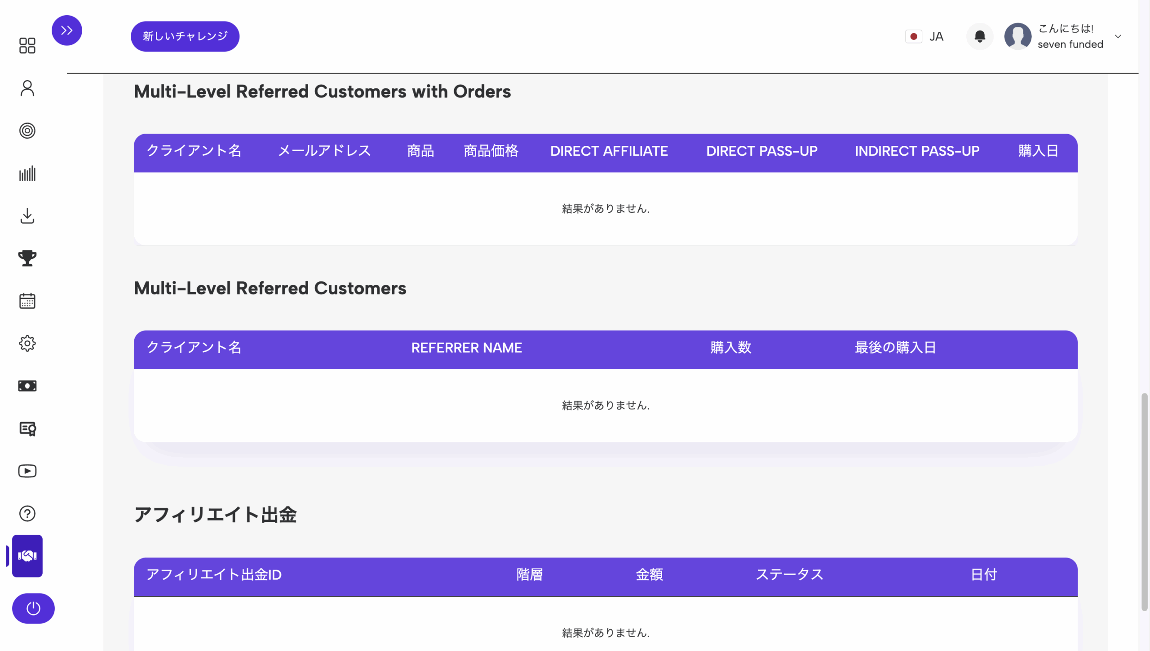Click the help question mark icon
The width and height of the screenshot is (1150, 651).
(27, 513)
